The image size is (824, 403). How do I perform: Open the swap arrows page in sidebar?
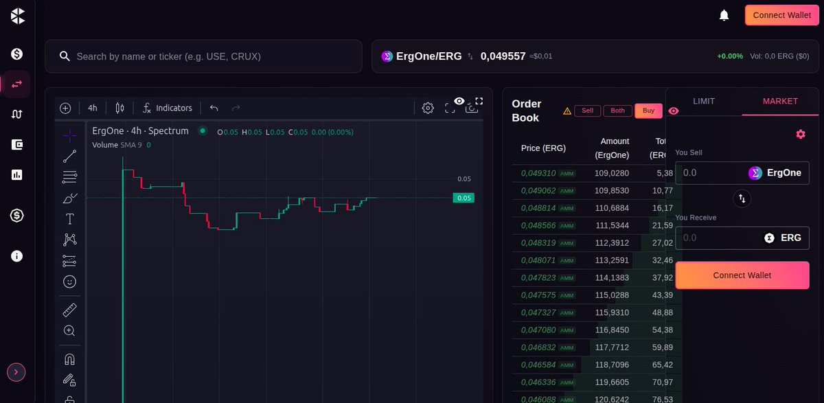[17, 84]
